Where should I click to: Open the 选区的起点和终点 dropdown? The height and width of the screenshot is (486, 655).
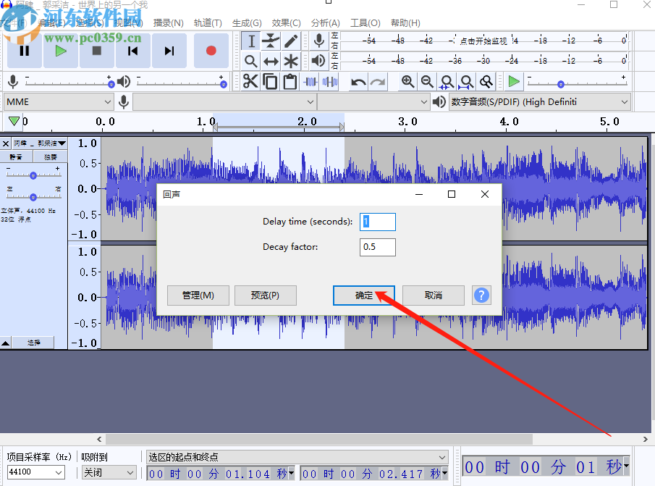pos(297,457)
